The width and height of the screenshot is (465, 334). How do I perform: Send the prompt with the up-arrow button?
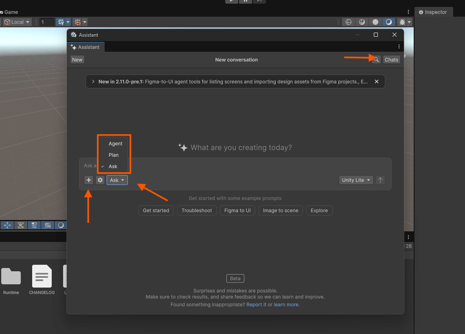click(x=380, y=180)
